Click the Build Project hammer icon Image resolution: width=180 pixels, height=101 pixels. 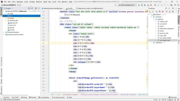click(x=116, y=5)
